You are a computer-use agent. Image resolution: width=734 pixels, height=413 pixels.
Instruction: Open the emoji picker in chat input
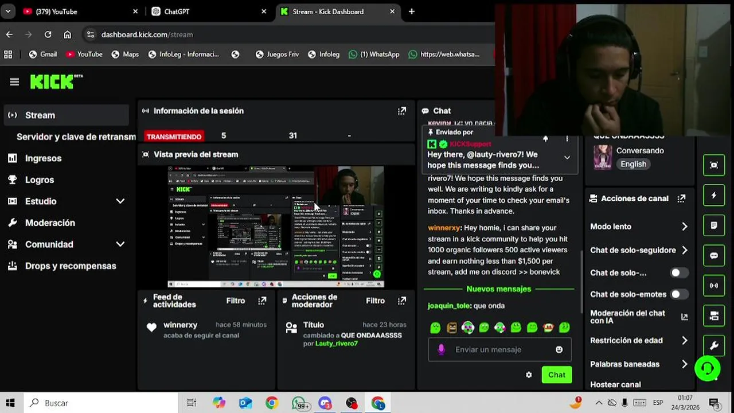coord(559,349)
